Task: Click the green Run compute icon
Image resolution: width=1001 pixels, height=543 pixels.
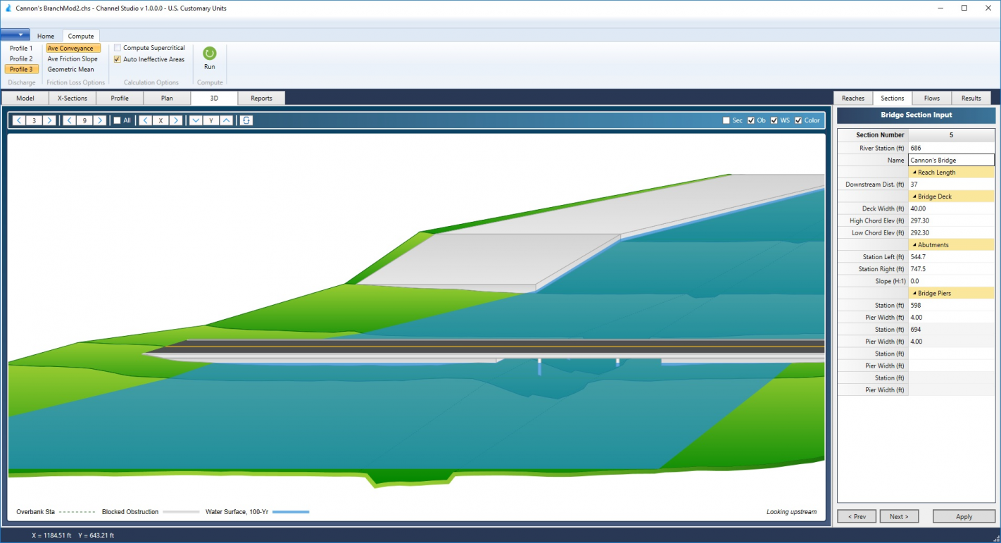Action: pyautogui.click(x=210, y=54)
